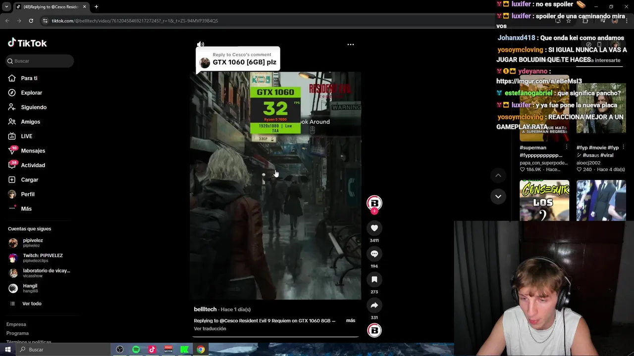Open video three-dots options menu
This screenshot has width=634, height=356.
tap(351, 44)
